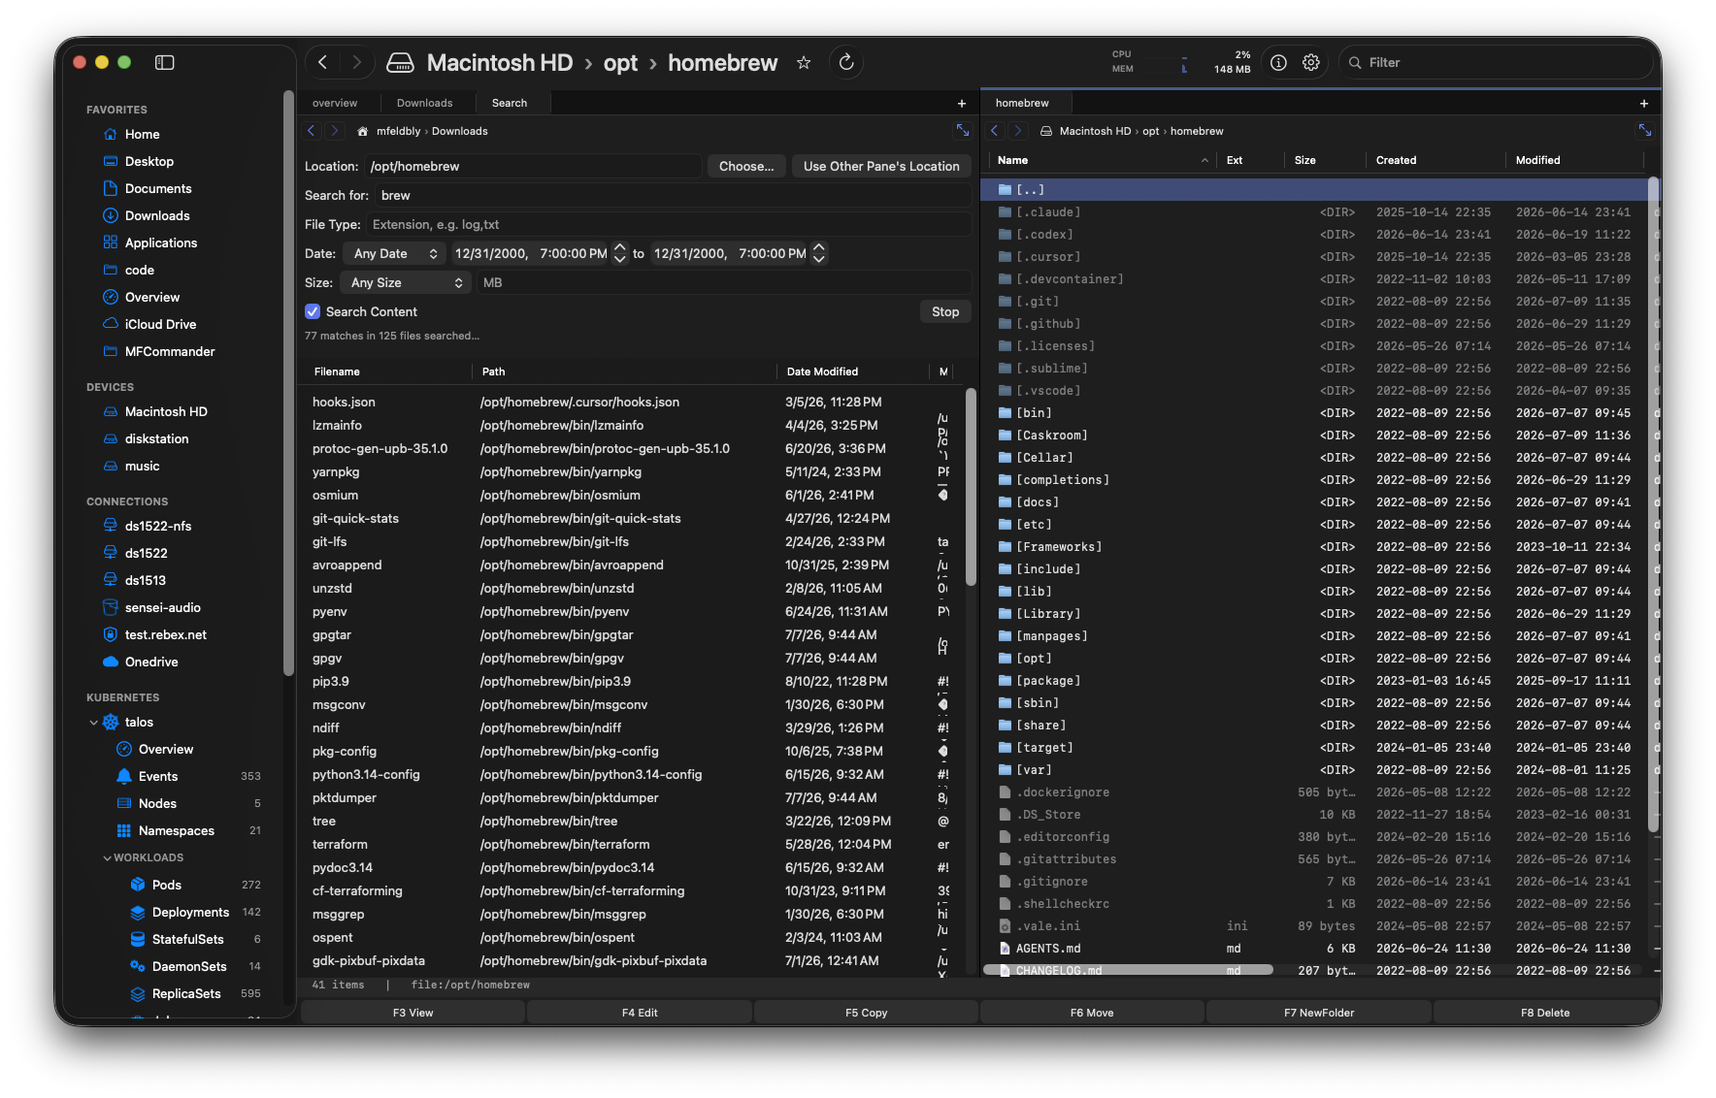Click the F5 Copy button
The image size is (1716, 1098).
tap(866, 1012)
